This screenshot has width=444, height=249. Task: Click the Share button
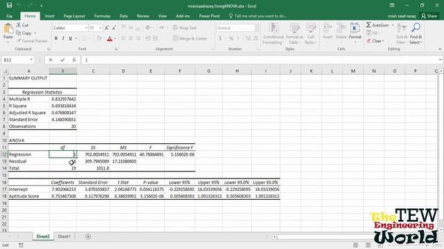coord(429,16)
